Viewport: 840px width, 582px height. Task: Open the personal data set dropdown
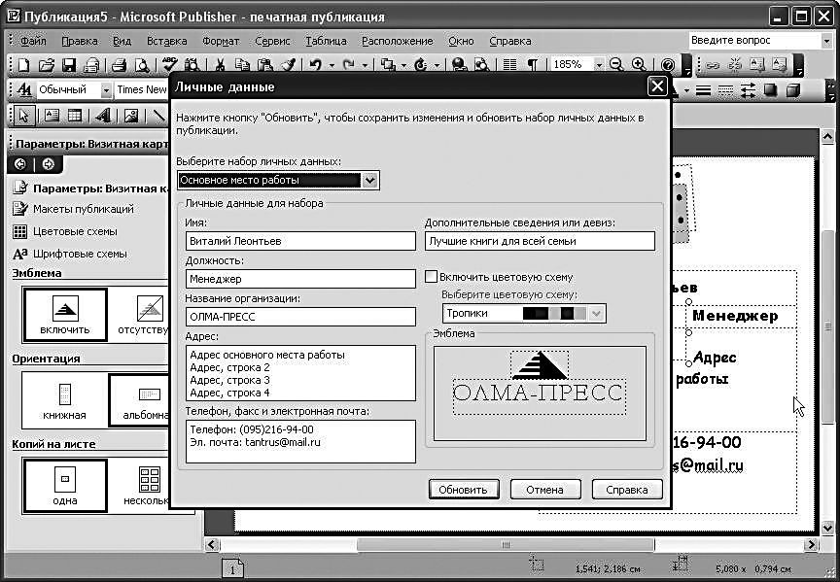[369, 180]
